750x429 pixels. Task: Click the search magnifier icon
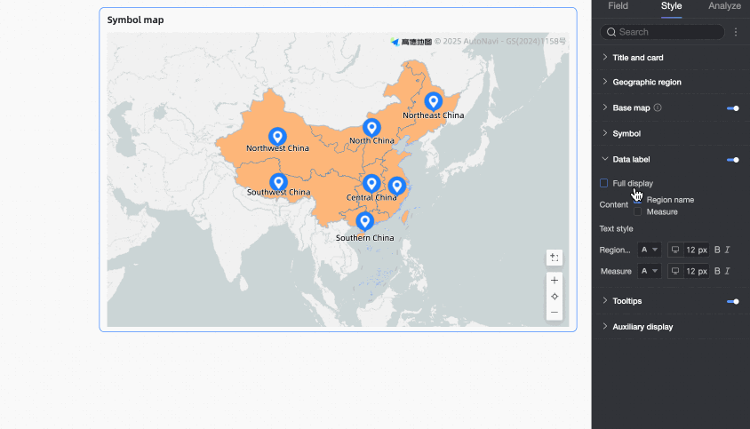[610, 32]
